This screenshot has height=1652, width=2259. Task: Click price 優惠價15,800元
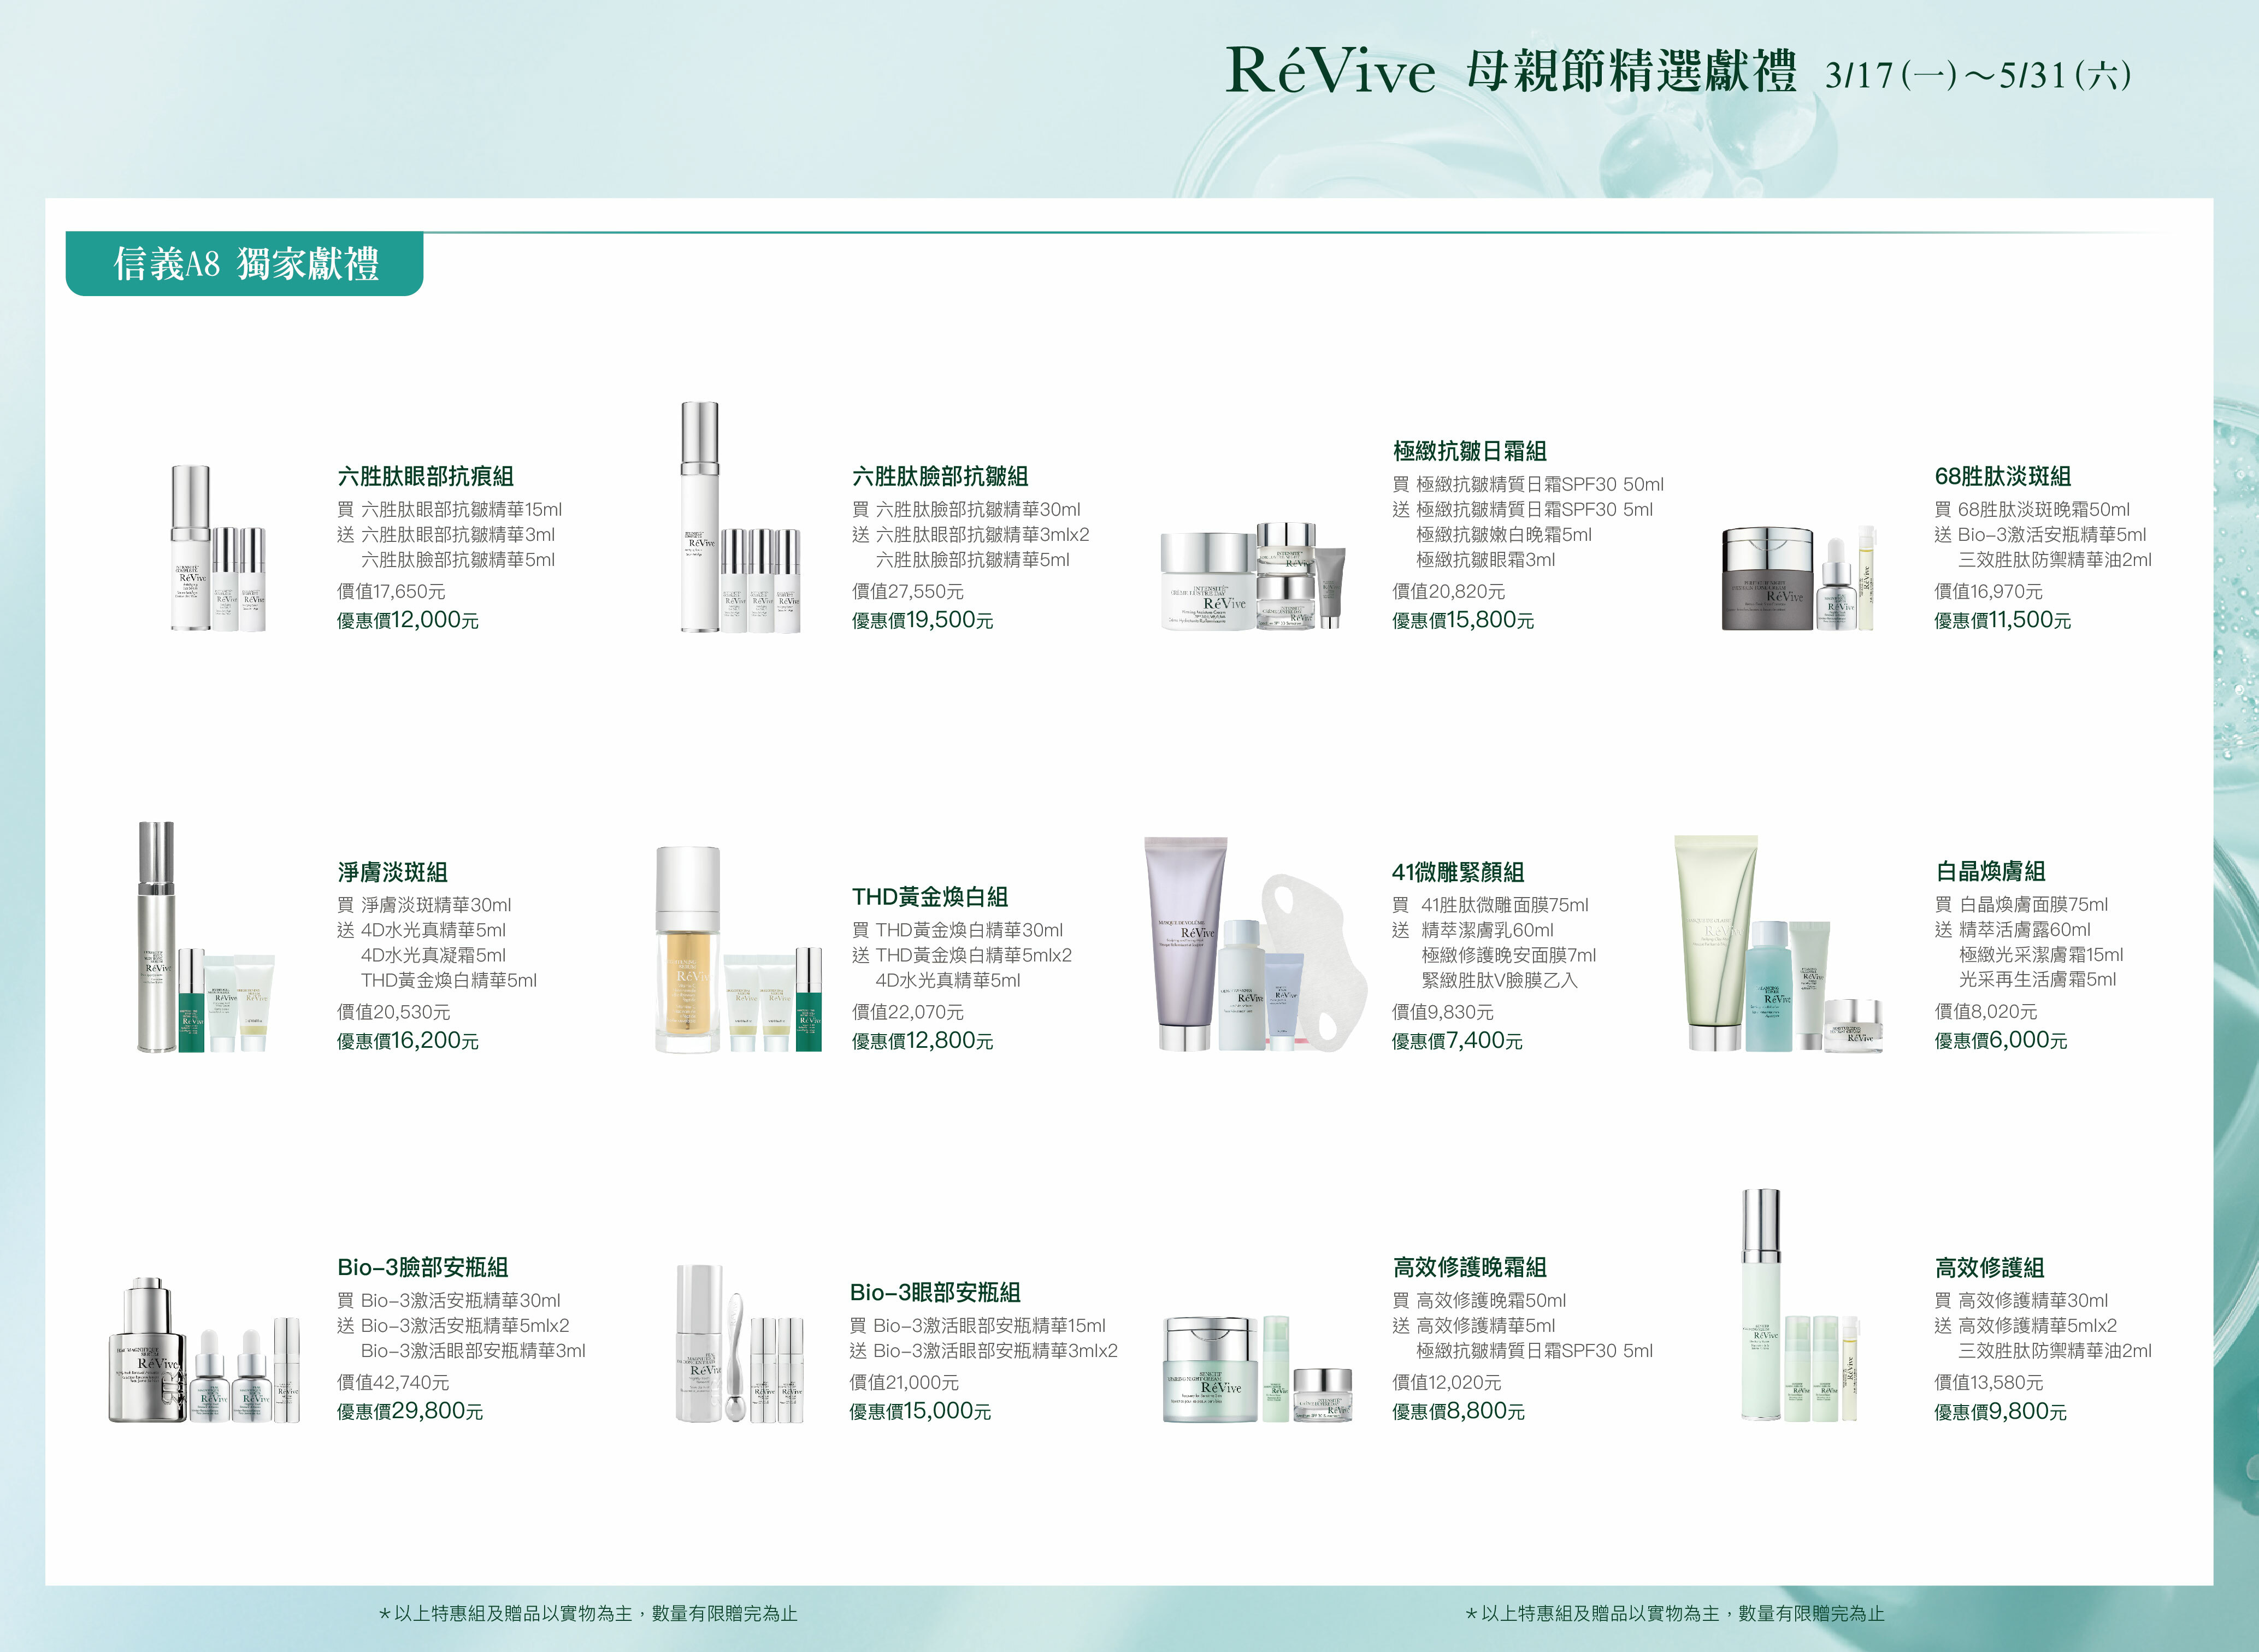(1463, 620)
